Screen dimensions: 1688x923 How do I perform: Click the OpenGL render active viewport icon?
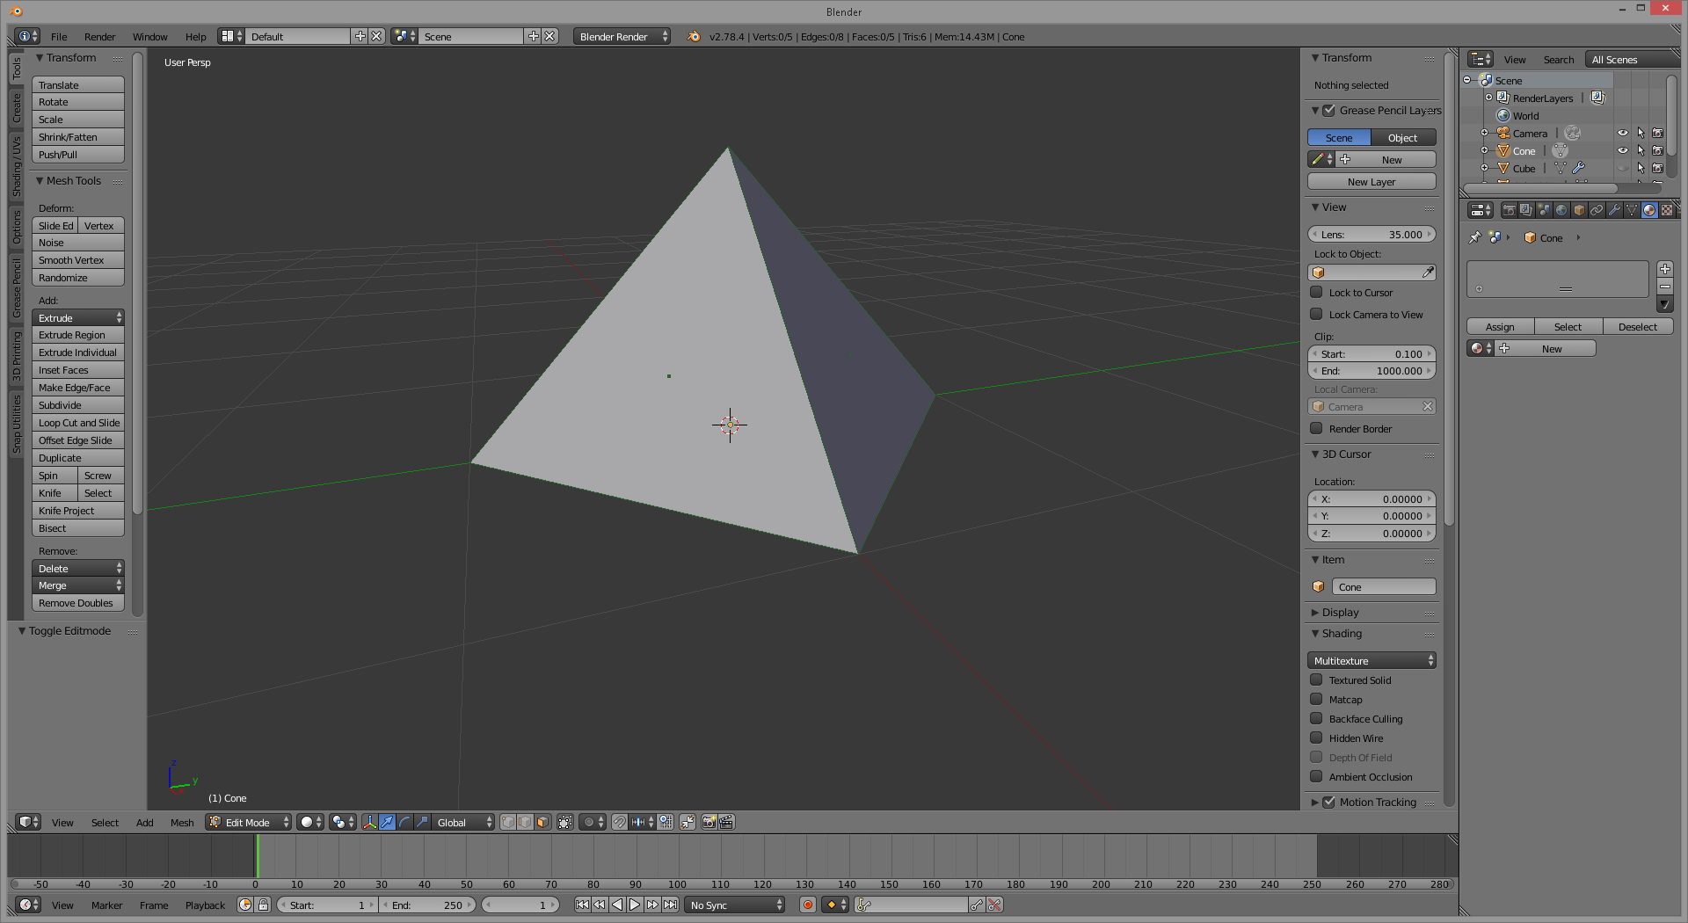pyautogui.click(x=709, y=822)
